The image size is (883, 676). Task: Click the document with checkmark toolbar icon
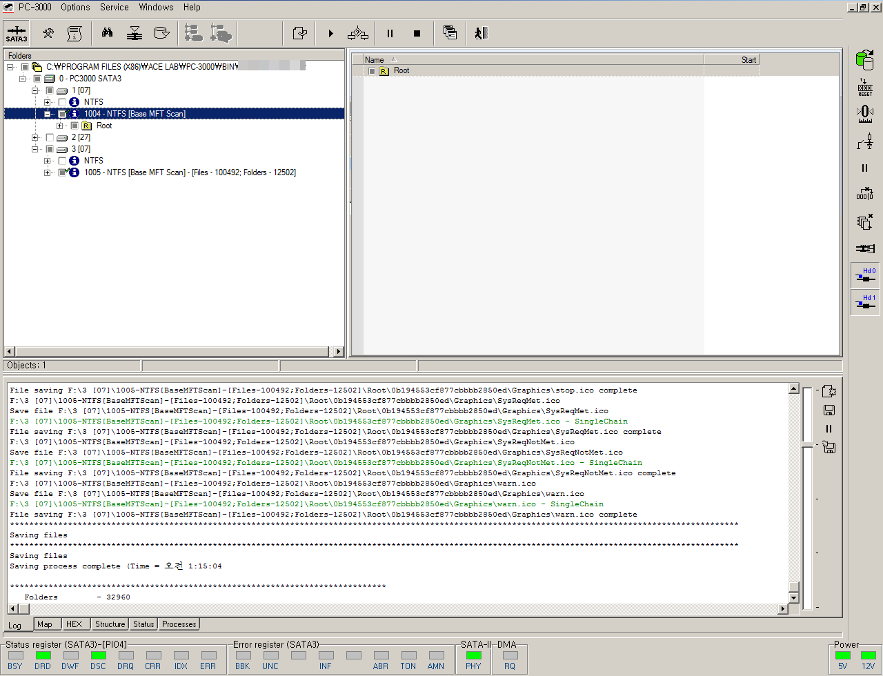[x=300, y=33]
